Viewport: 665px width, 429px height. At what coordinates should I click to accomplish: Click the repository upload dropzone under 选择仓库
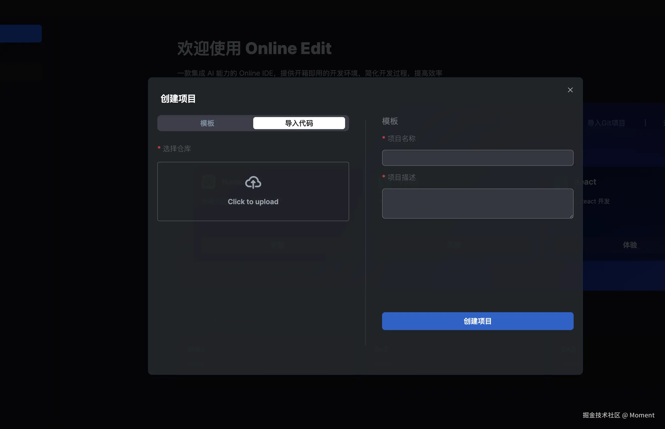253,192
